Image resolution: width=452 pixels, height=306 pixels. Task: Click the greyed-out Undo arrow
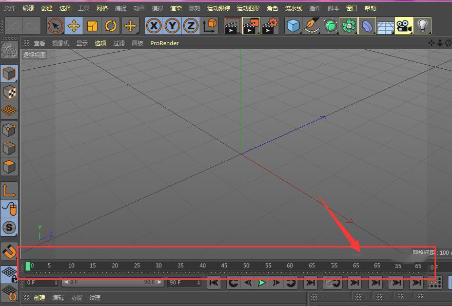coord(13,26)
